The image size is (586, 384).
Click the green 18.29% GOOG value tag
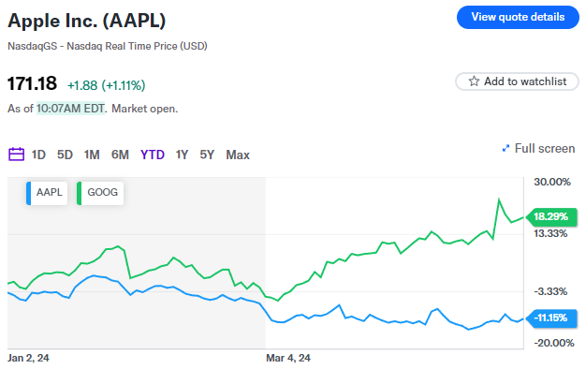[x=551, y=216]
